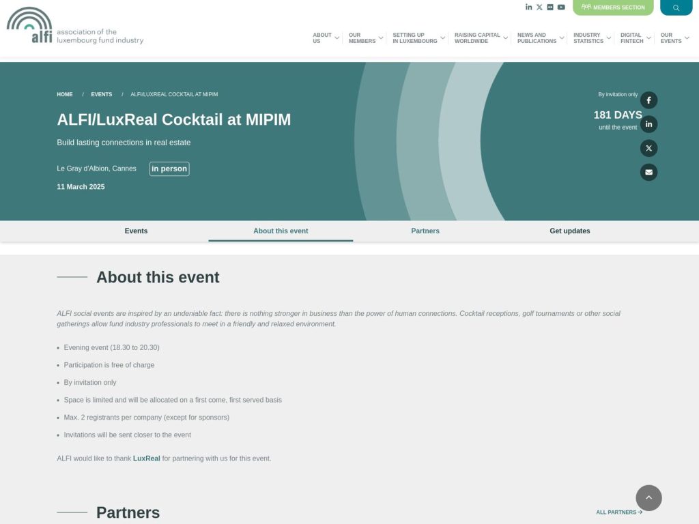Screen dimensions: 699x524
Task: Share the event via email envelope icon
Action: point(648,172)
